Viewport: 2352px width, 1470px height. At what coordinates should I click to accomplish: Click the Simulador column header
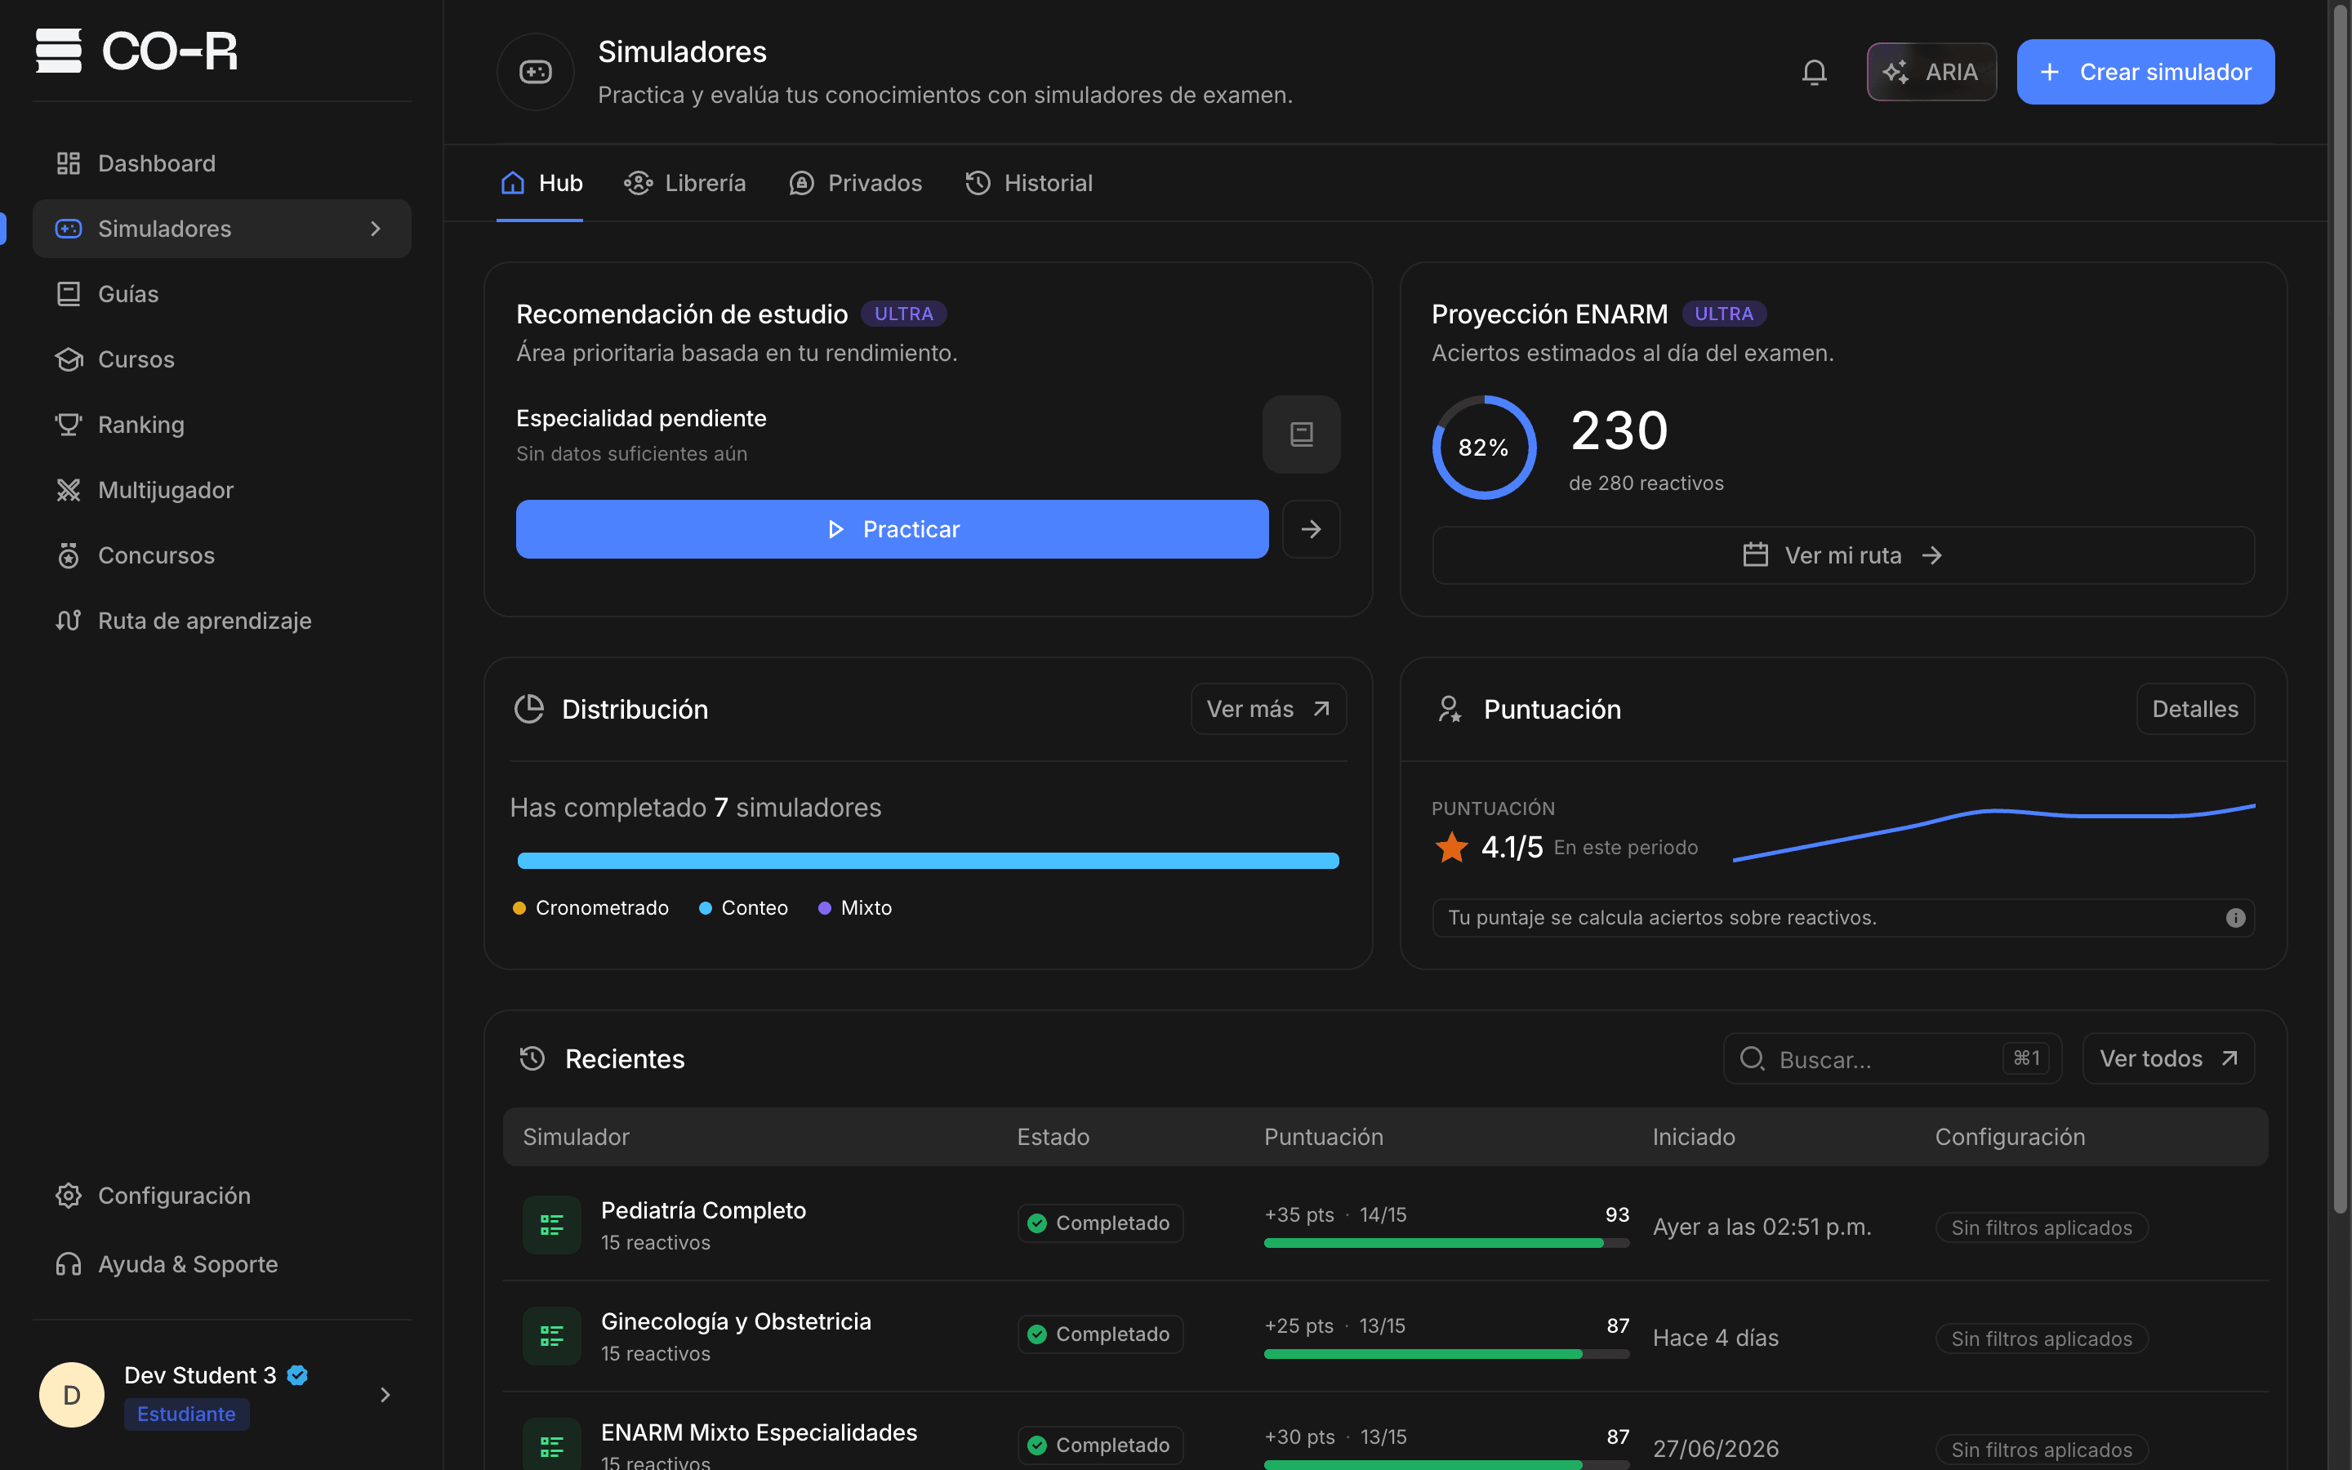point(577,1137)
